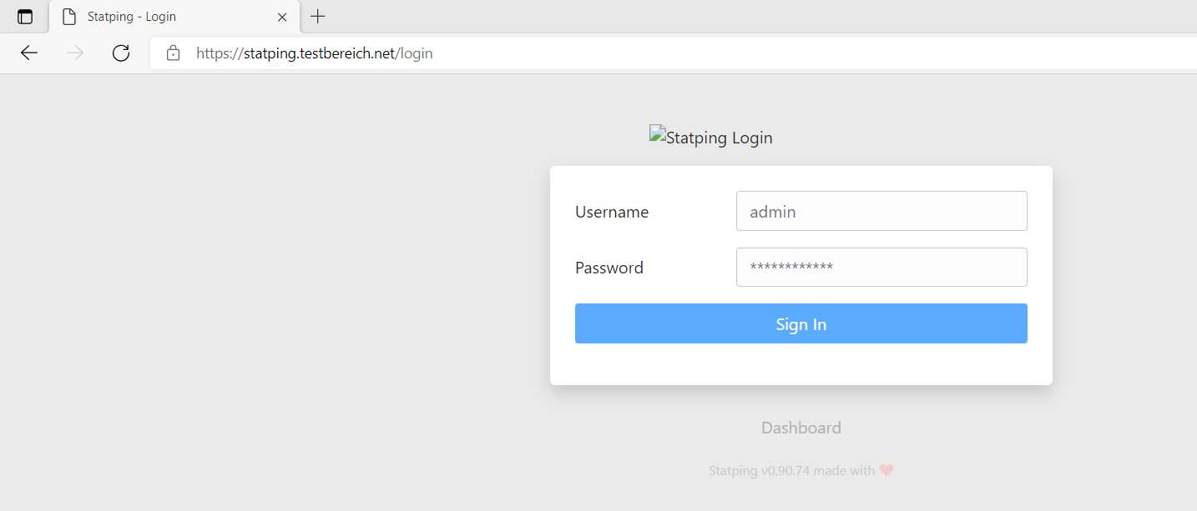
Task: Go back with the left arrow
Action: click(29, 53)
